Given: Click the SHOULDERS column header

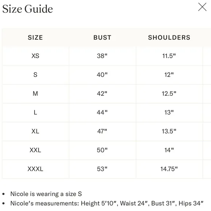Looking at the screenshot, I should click(169, 37).
